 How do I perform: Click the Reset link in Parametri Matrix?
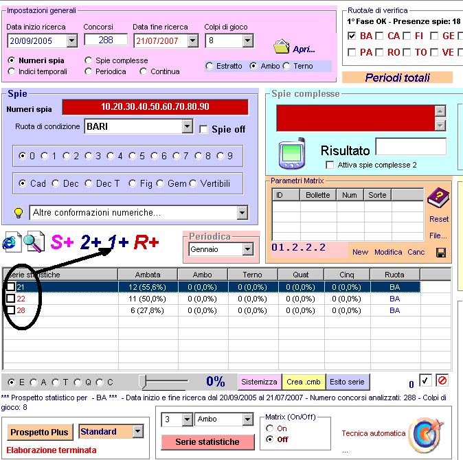coord(439,219)
